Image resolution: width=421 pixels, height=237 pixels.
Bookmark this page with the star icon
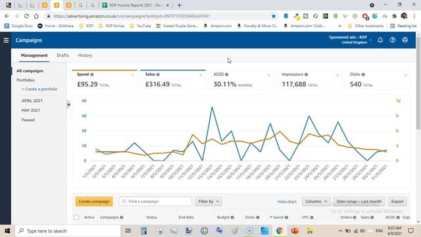pos(274,16)
